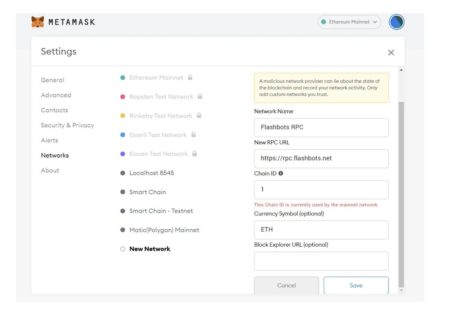Select Localhost 8545 network
The width and height of the screenshot is (450, 313).
click(151, 173)
